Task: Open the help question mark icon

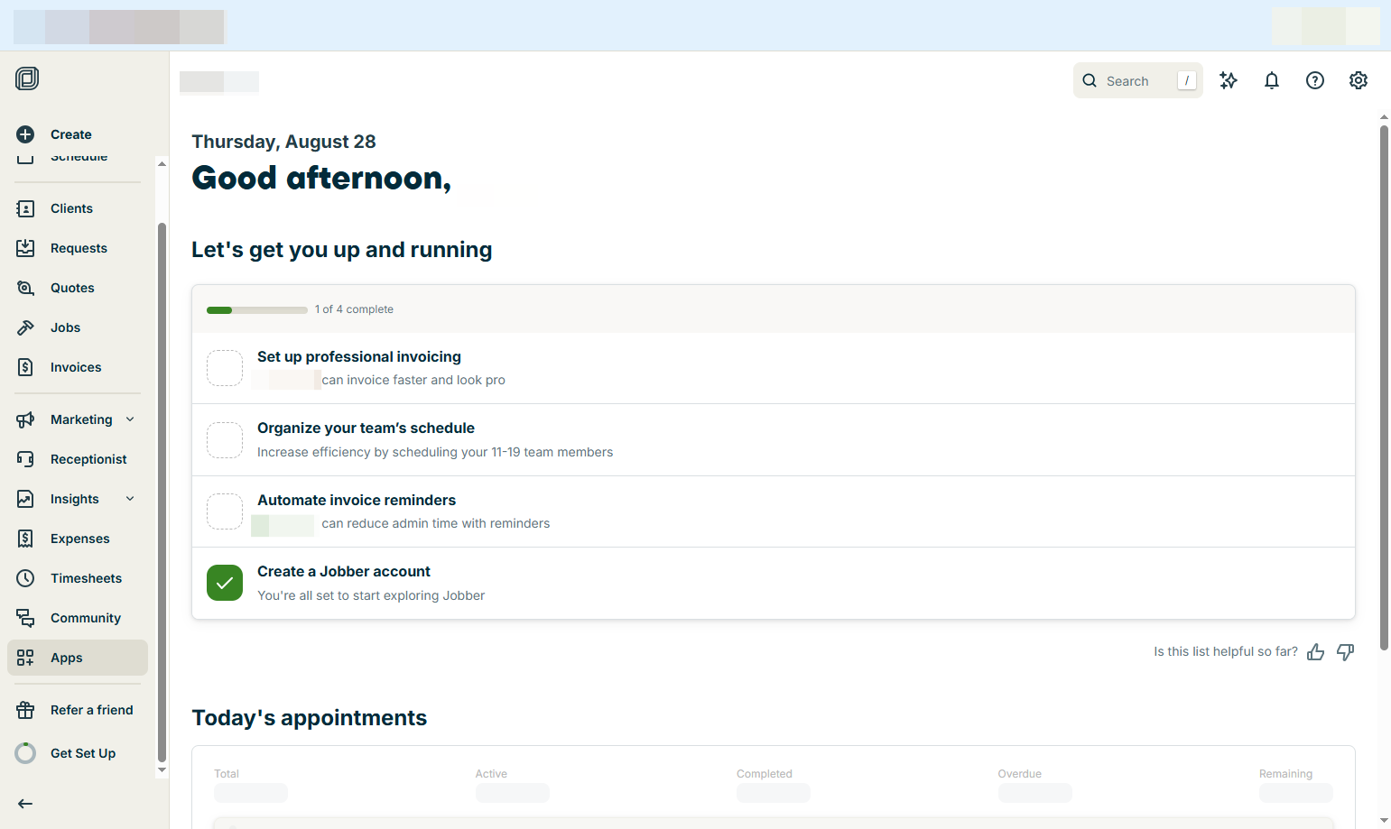Action: (x=1315, y=80)
